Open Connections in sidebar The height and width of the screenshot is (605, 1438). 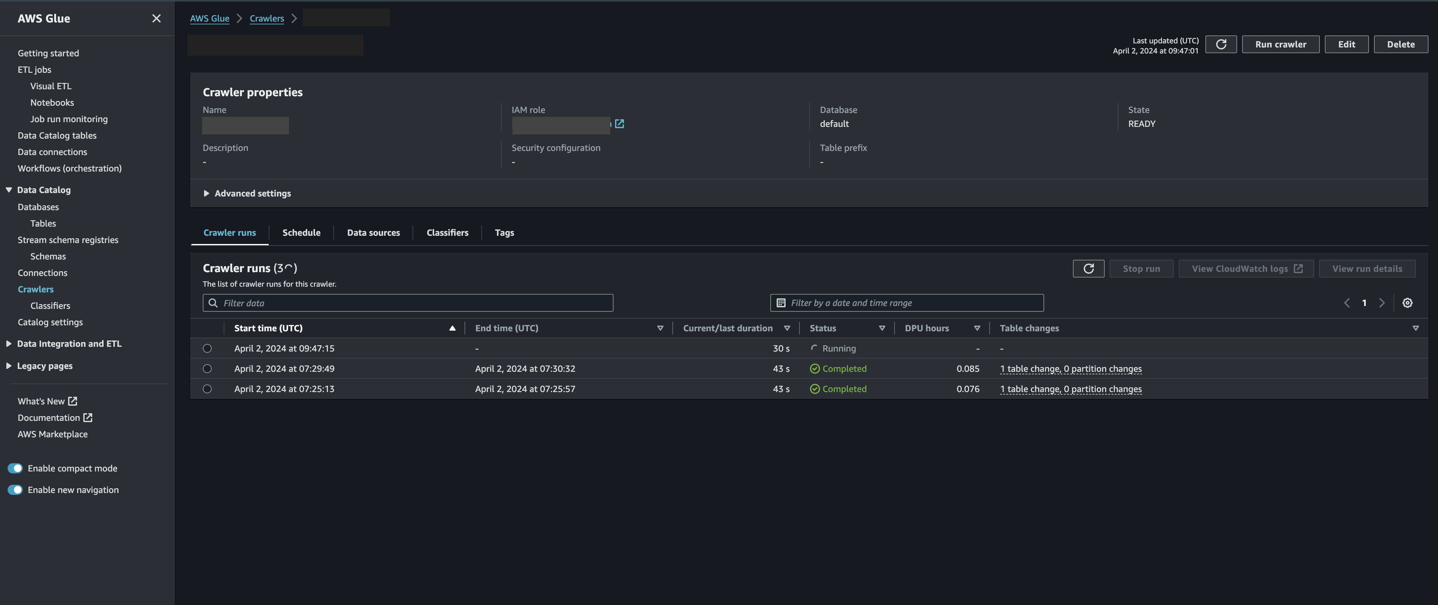pos(42,273)
